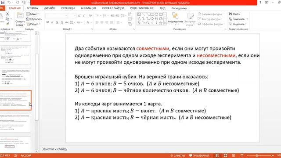The image size is (281, 158).
Task: Toggle ЗАМЕТКИ notes pane in status bar
Action: (x=177, y=155)
